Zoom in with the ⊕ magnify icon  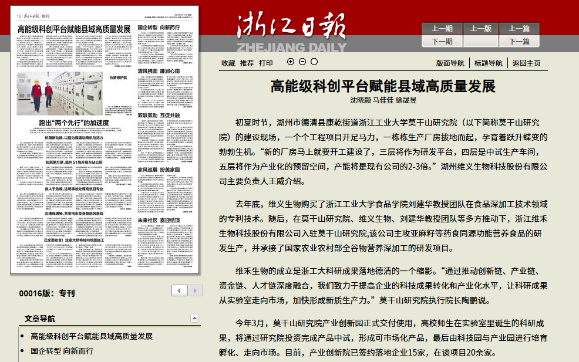pyautogui.click(x=291, y=62)
